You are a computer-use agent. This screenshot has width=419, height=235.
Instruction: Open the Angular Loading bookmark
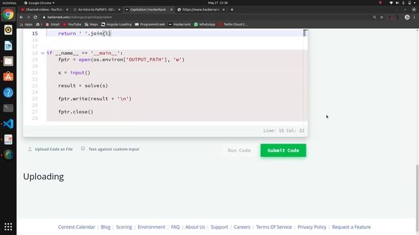pyautogui.click(x=117, y=24)
